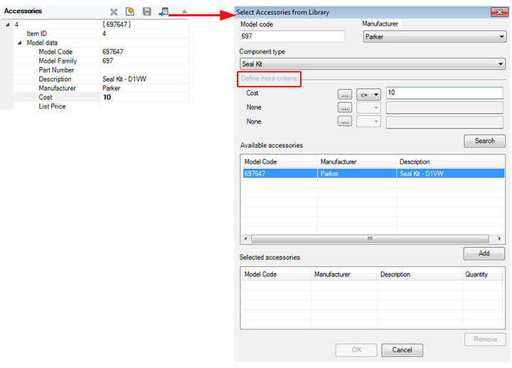This screenshot has width=512, height=368.
Task: Click the Cancel button
Action: (402, 350)
